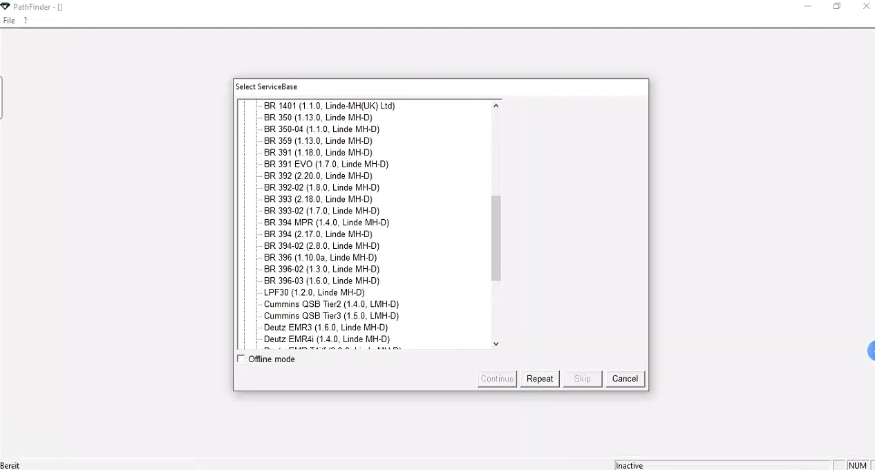This screenshot has width=875, height=470.
Task: Enable the Offline mode checkbox
Action: point(241,359)
